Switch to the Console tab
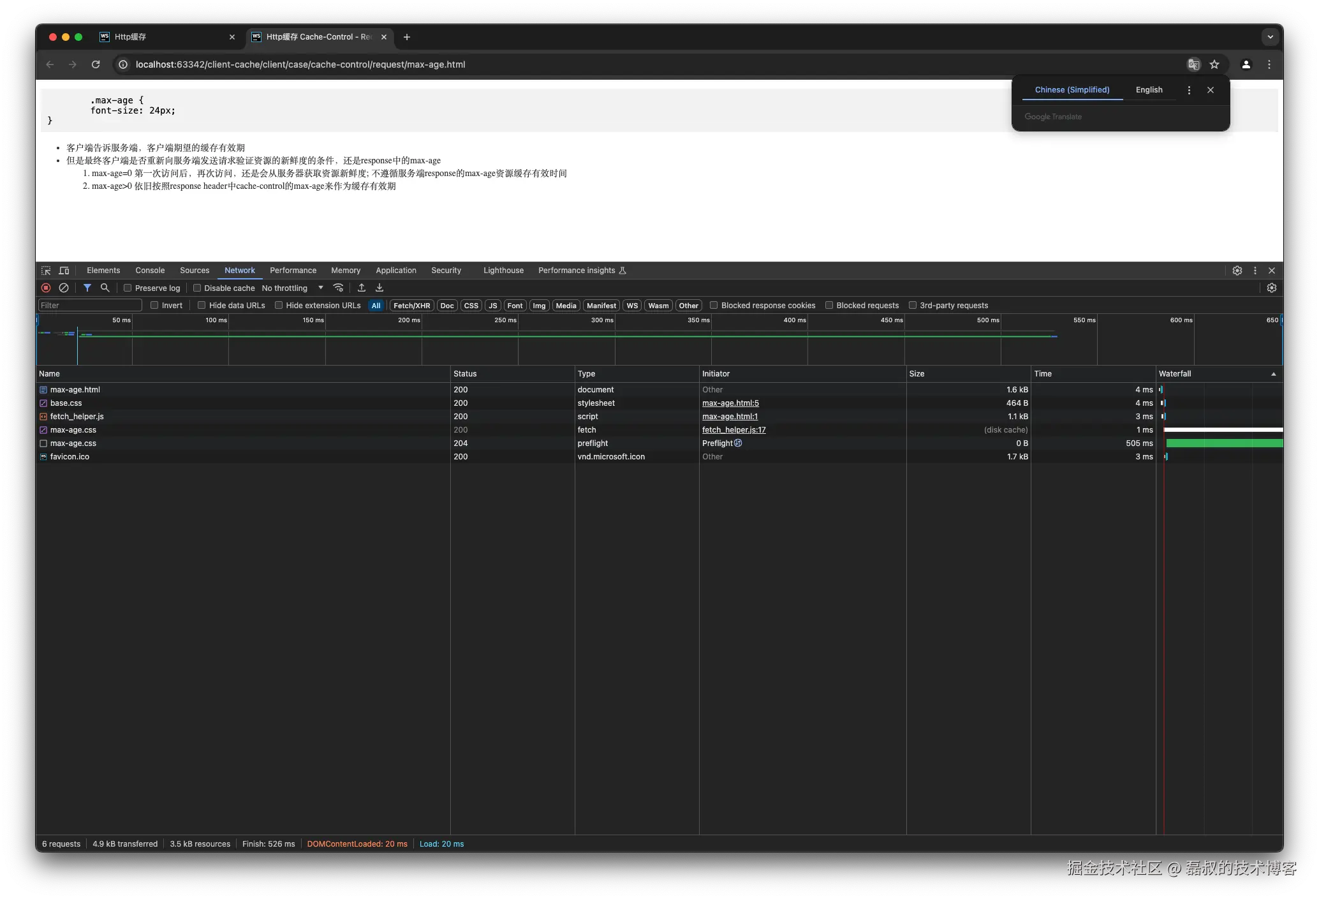 pyautogui.click(x=150, y=271)
